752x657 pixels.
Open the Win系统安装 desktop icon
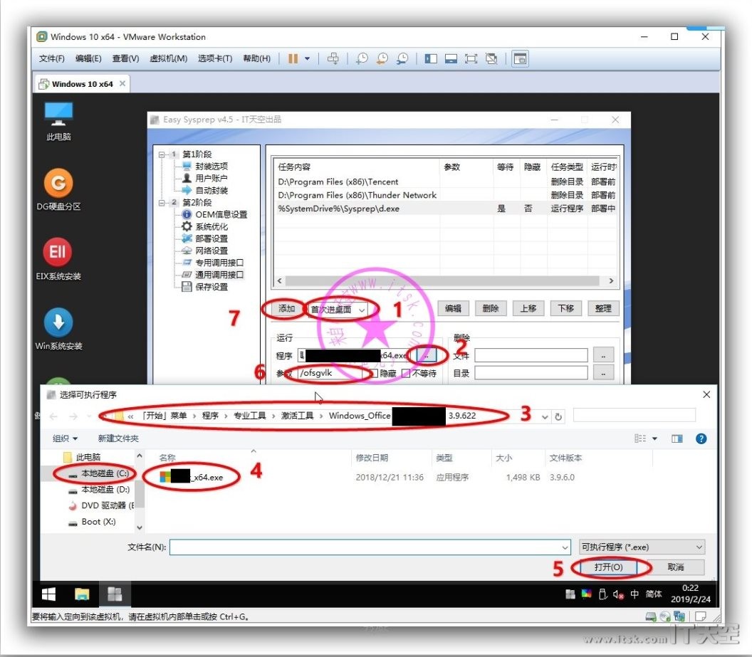[58, 329]
